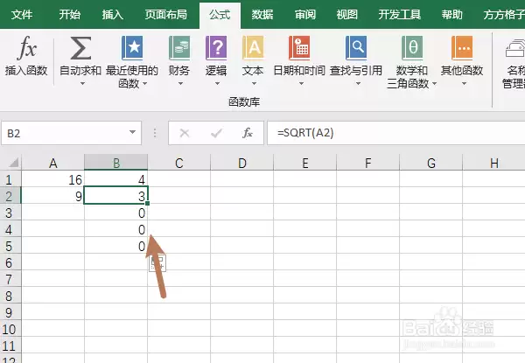Select cell A1 containing 16
Image resolution: width=525 pixels, height=363 pixels.
[52, 179]
